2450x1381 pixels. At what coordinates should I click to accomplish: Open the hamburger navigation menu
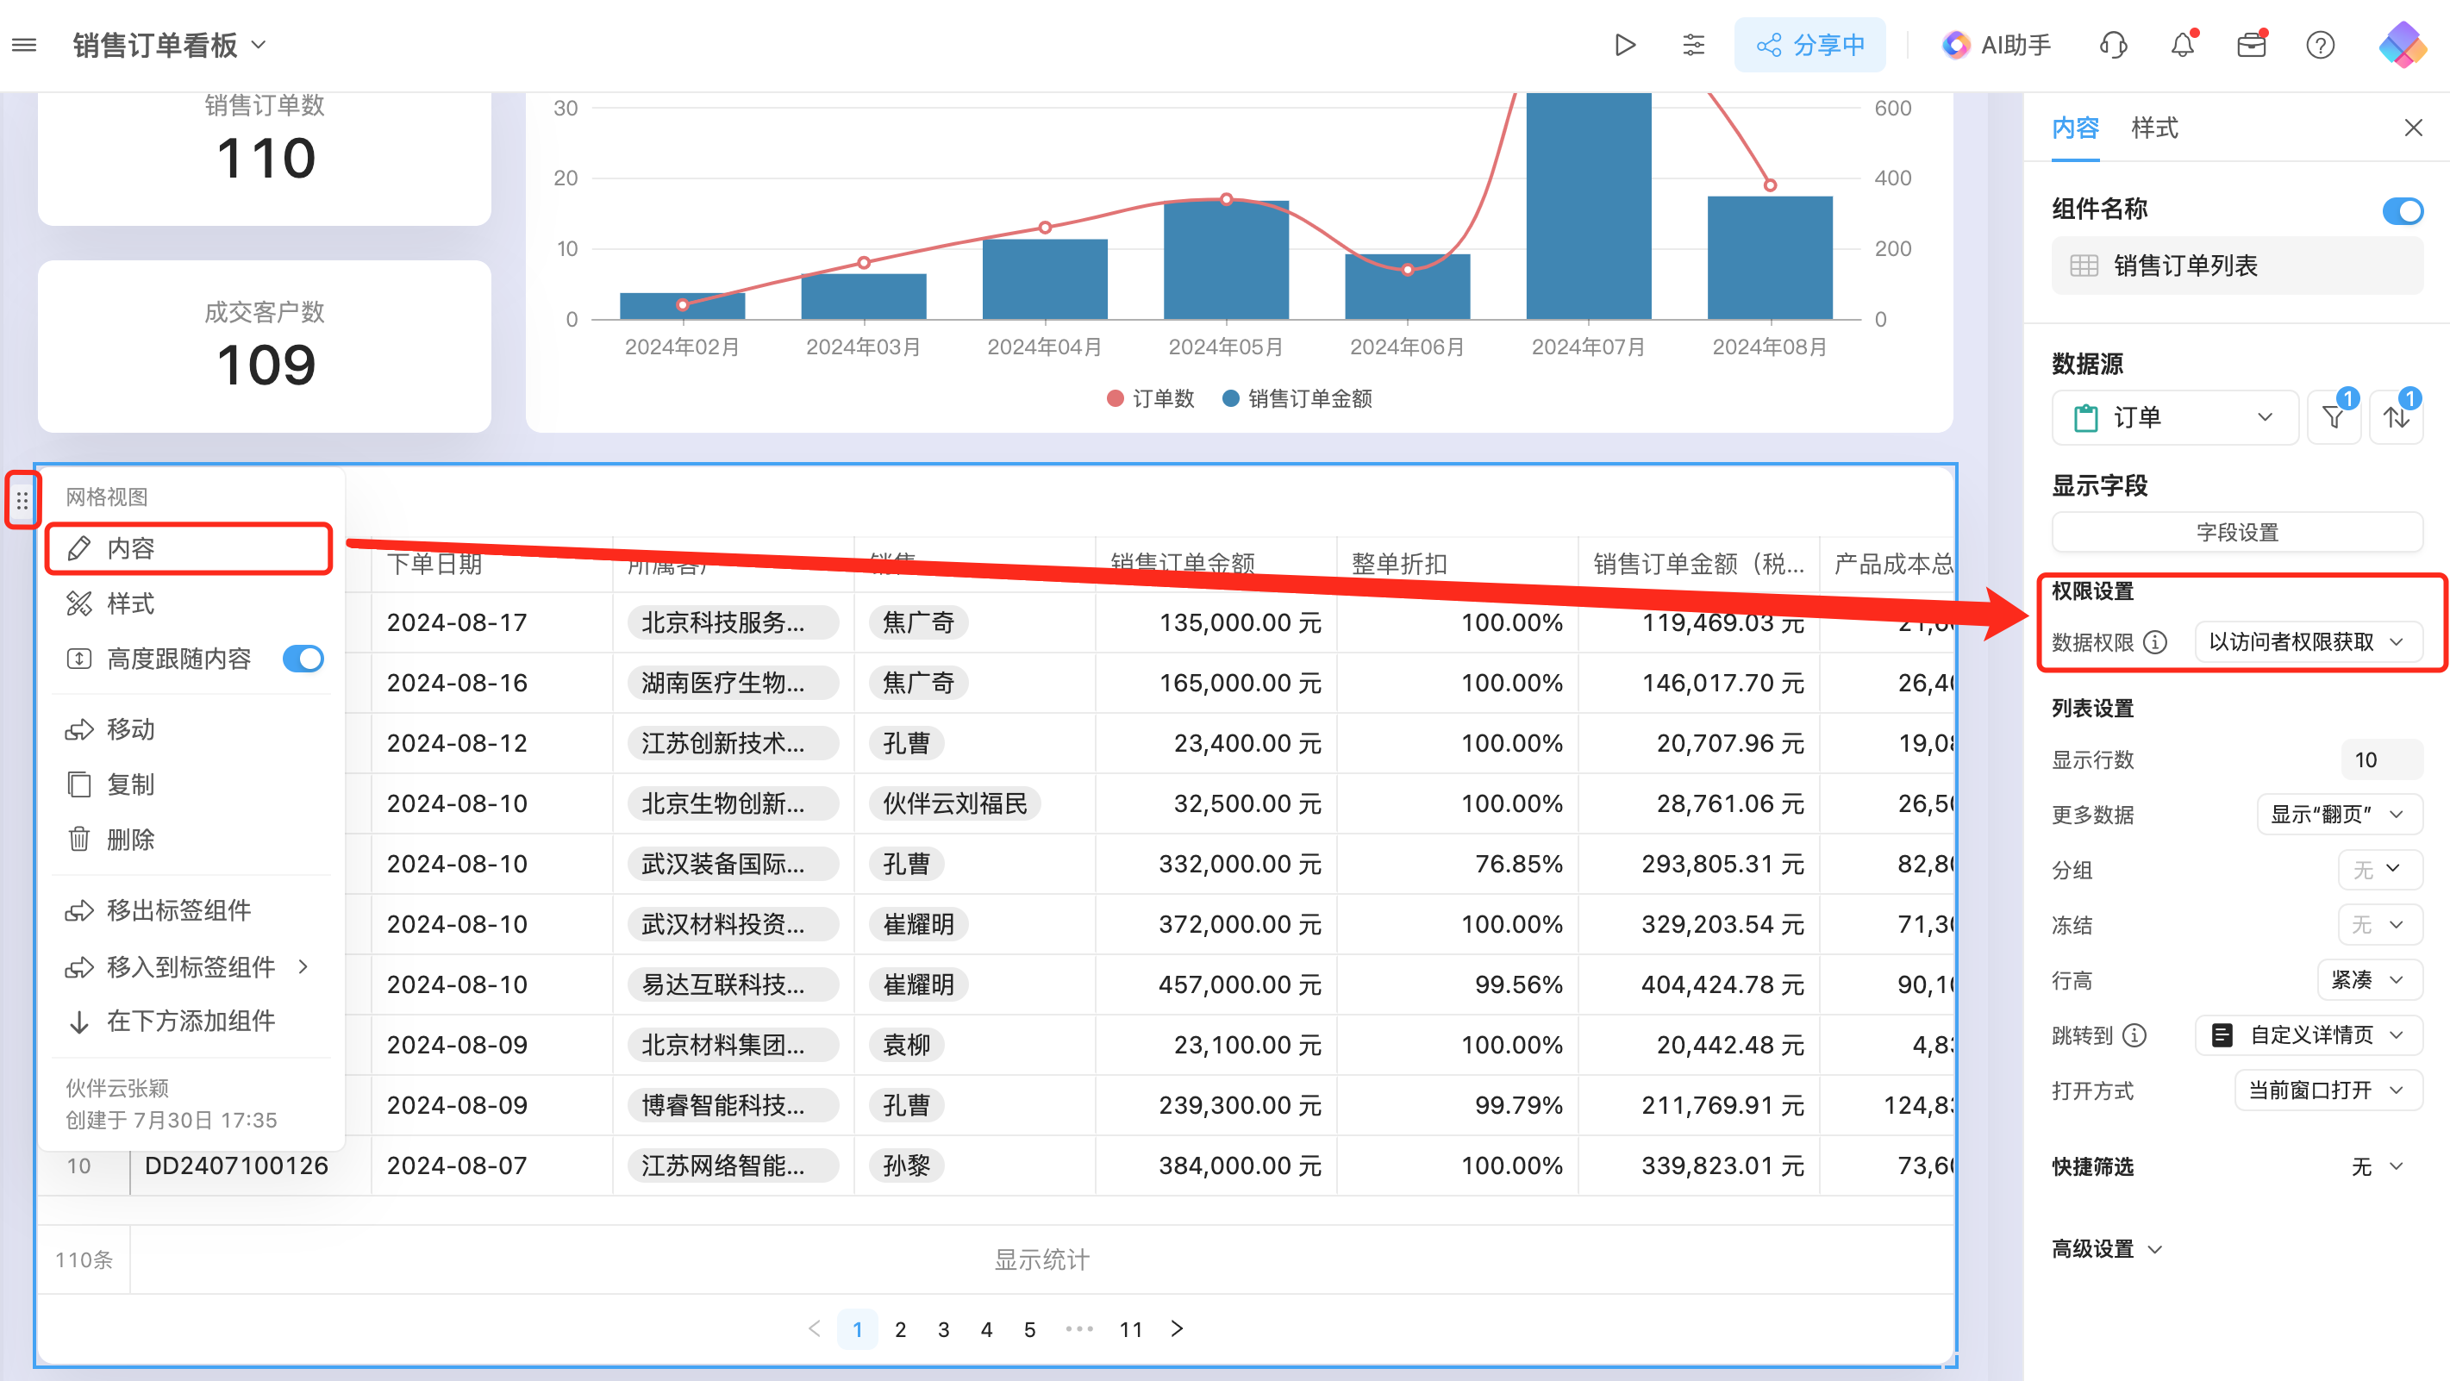[x=25, y=45]
